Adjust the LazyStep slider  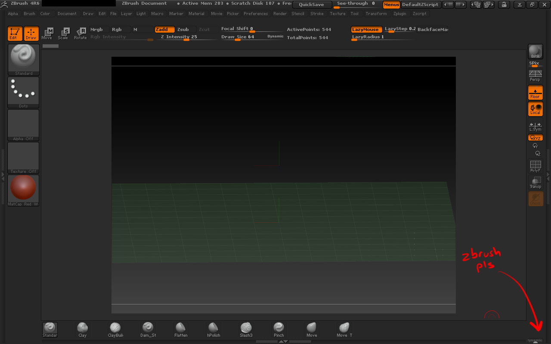(400, 29)
